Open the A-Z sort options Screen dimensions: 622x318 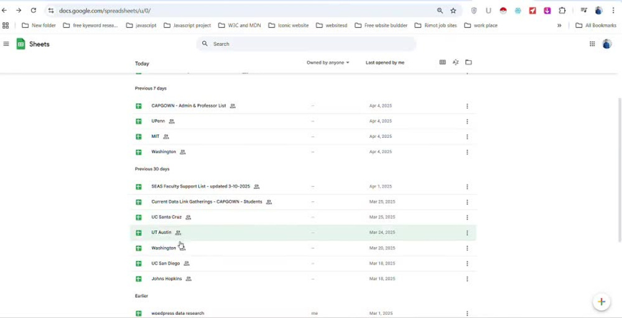pyautogui.click(x=456, y=62)
